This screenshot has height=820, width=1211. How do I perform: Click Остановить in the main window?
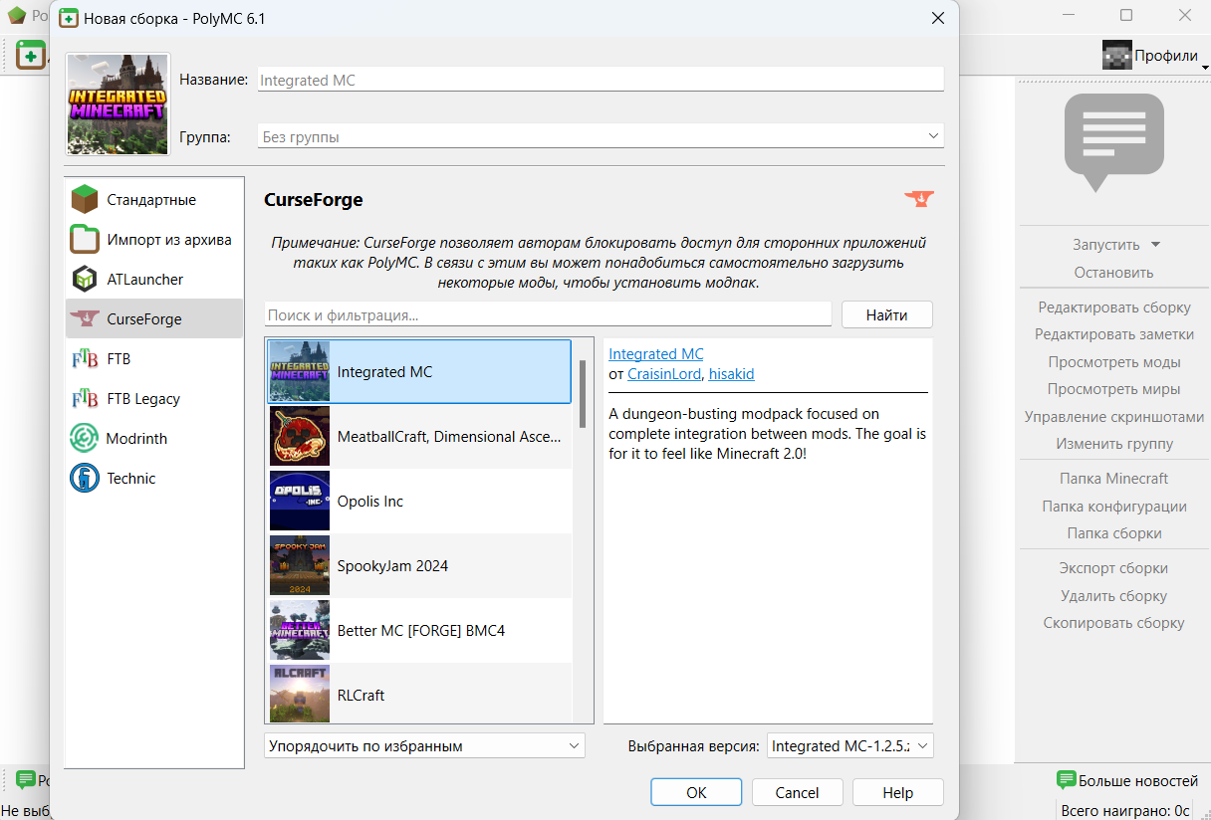point(1113,272)
